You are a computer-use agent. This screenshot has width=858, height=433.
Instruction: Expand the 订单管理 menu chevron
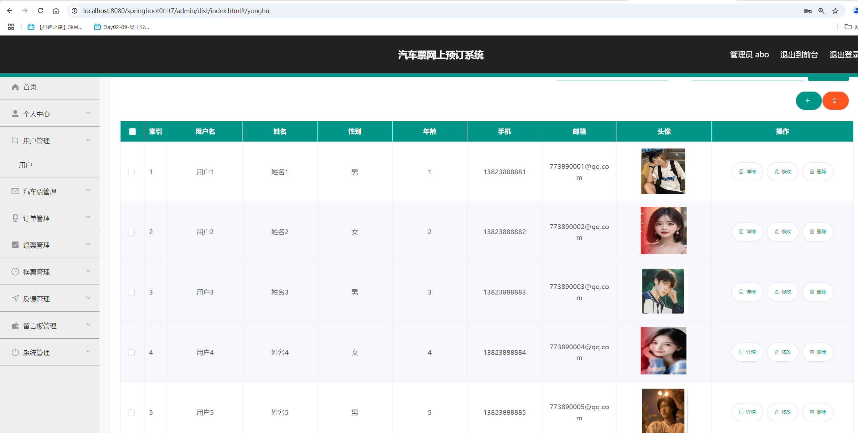[x=88, y=217]
